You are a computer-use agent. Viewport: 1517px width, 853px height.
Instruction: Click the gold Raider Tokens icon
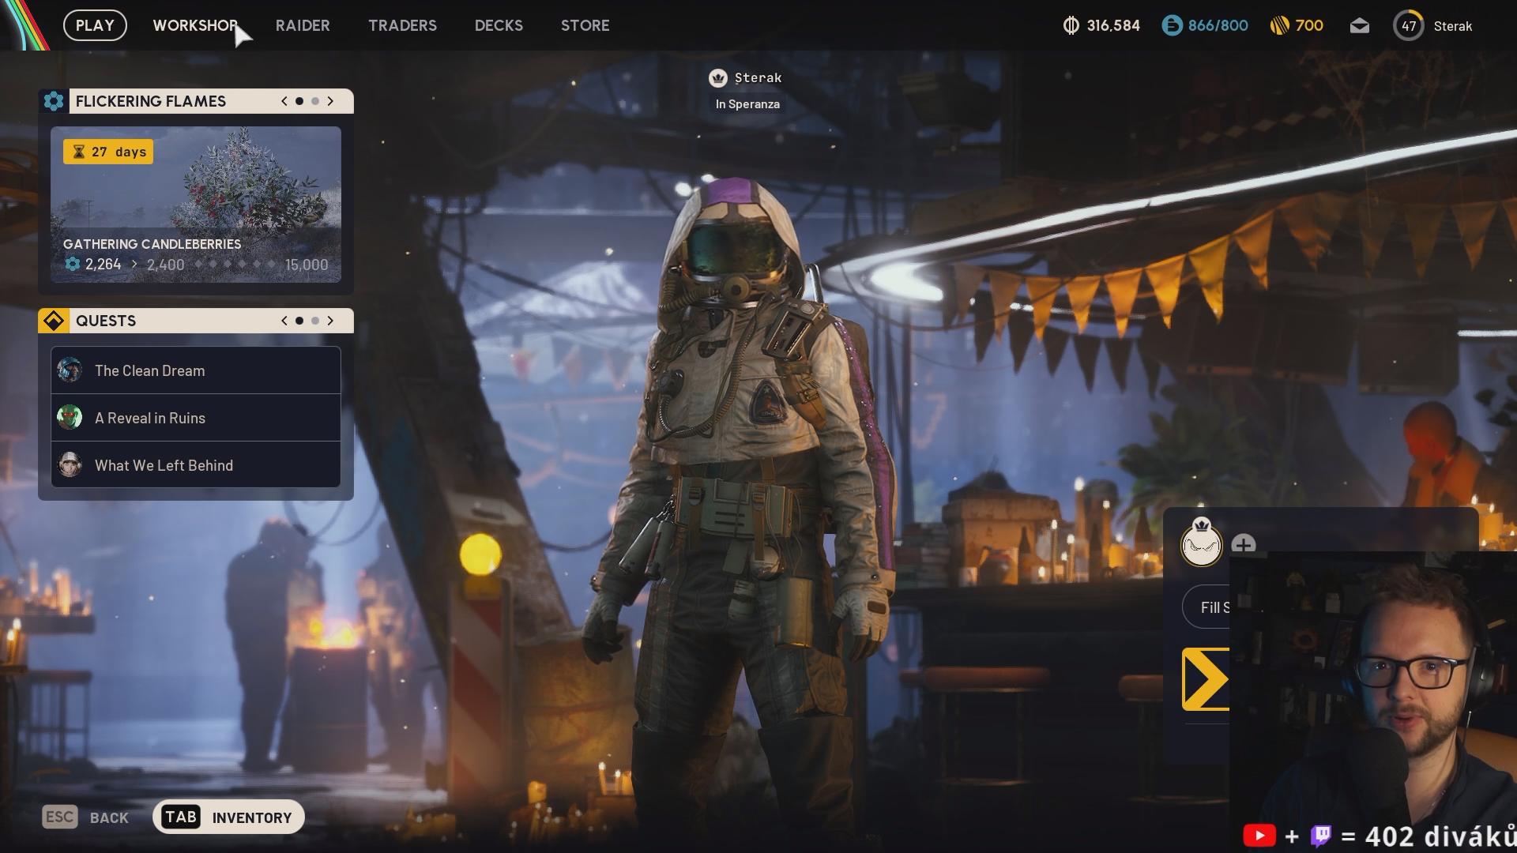pos(1279,26)
